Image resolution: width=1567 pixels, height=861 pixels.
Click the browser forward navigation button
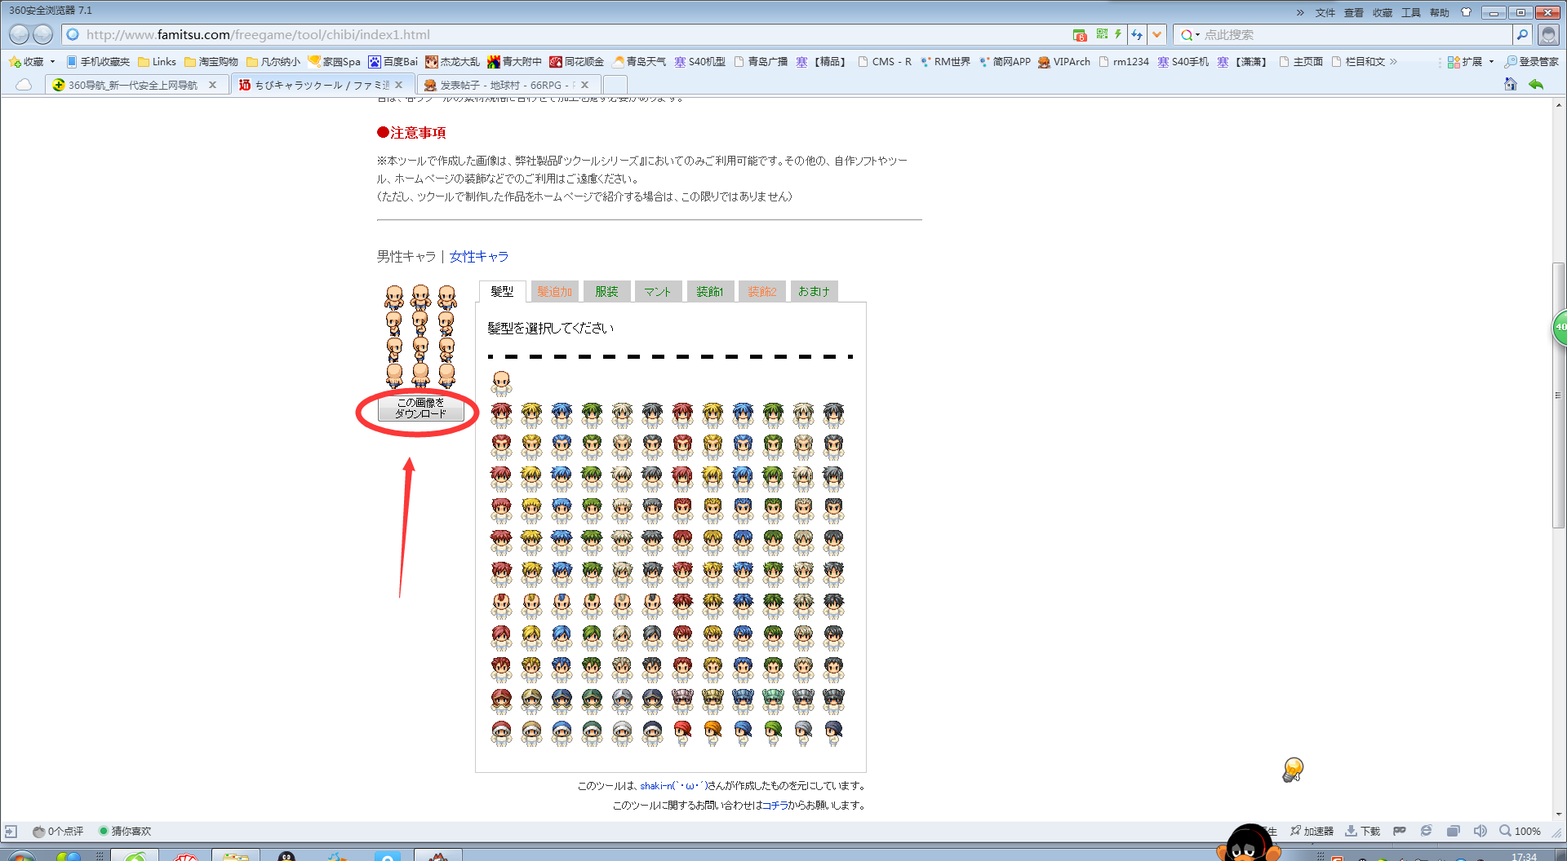(43, 34)
